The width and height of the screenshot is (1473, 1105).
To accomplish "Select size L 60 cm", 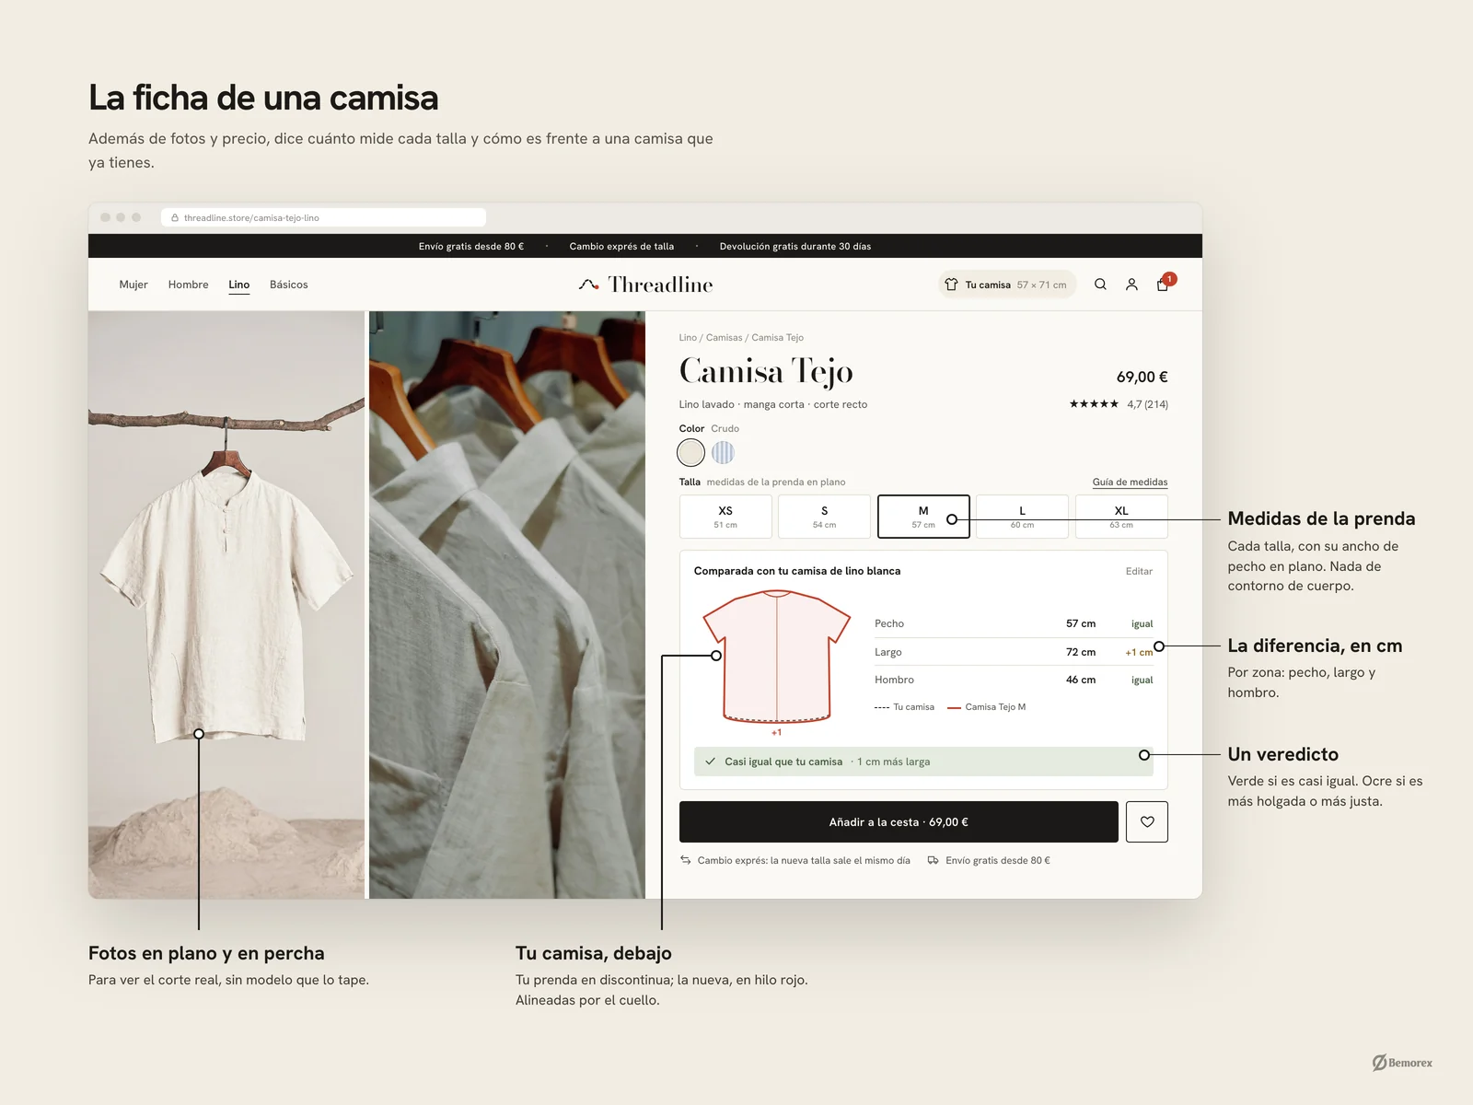I will 1022,517.
